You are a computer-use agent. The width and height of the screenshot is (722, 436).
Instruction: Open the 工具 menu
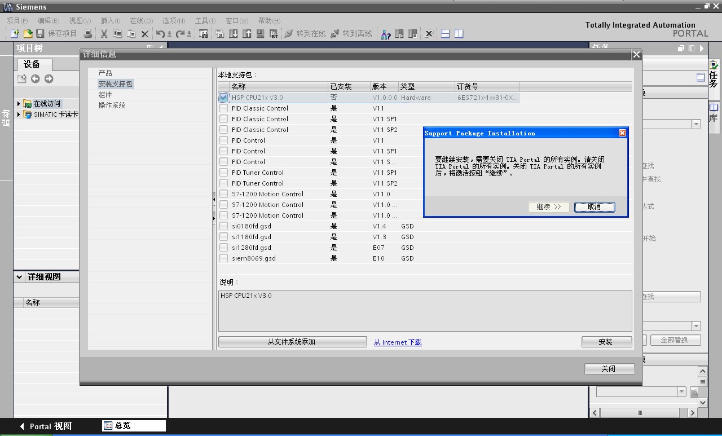coord(205,20)
